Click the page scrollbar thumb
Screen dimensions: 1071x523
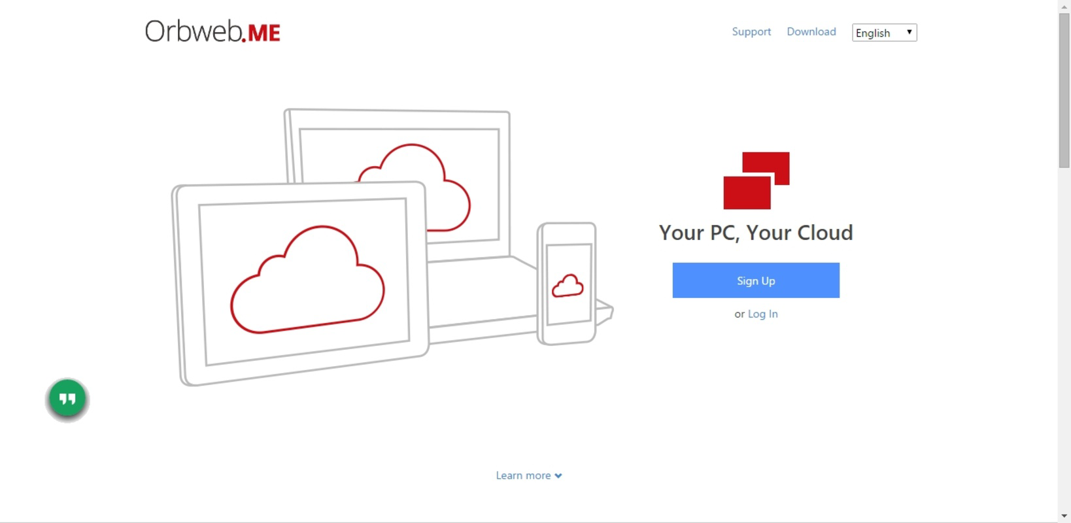click(x=1064, y=90)
